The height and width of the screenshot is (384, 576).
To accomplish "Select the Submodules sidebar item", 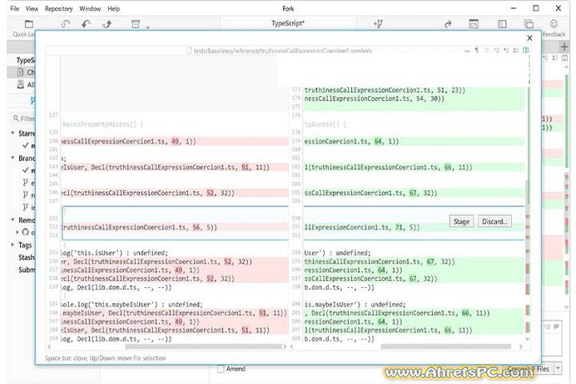I will pos(26,270).
